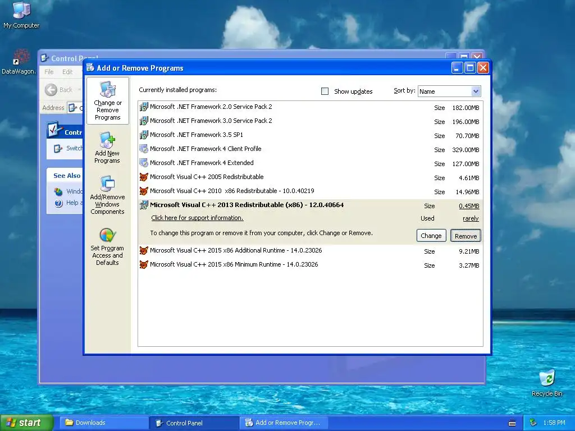
Task: Click safely remove hardware tray icon
Action: (x=533, y=423)
